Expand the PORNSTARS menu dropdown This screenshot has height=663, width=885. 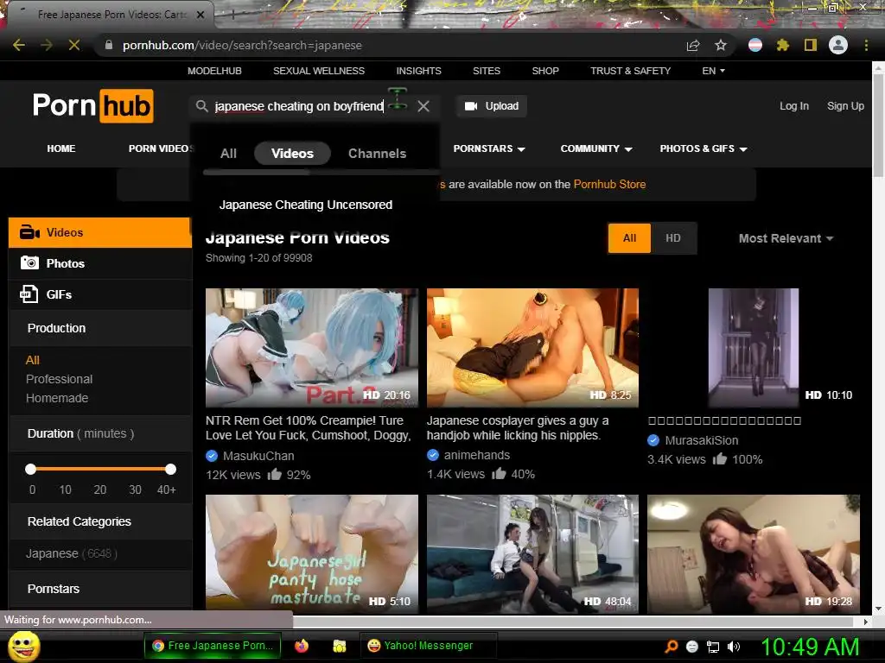489,148
